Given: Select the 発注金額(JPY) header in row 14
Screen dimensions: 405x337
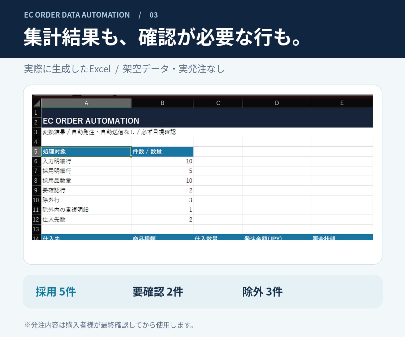Looking at the screenshot, I should click(x=277, y=237).
